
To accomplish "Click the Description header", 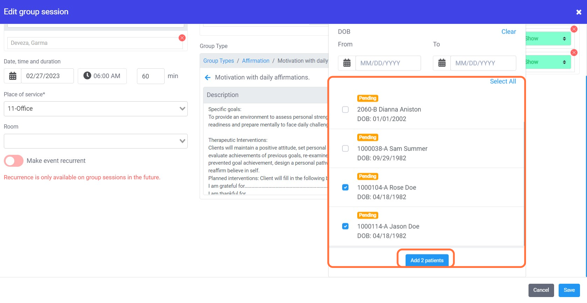I will (266, 95).
